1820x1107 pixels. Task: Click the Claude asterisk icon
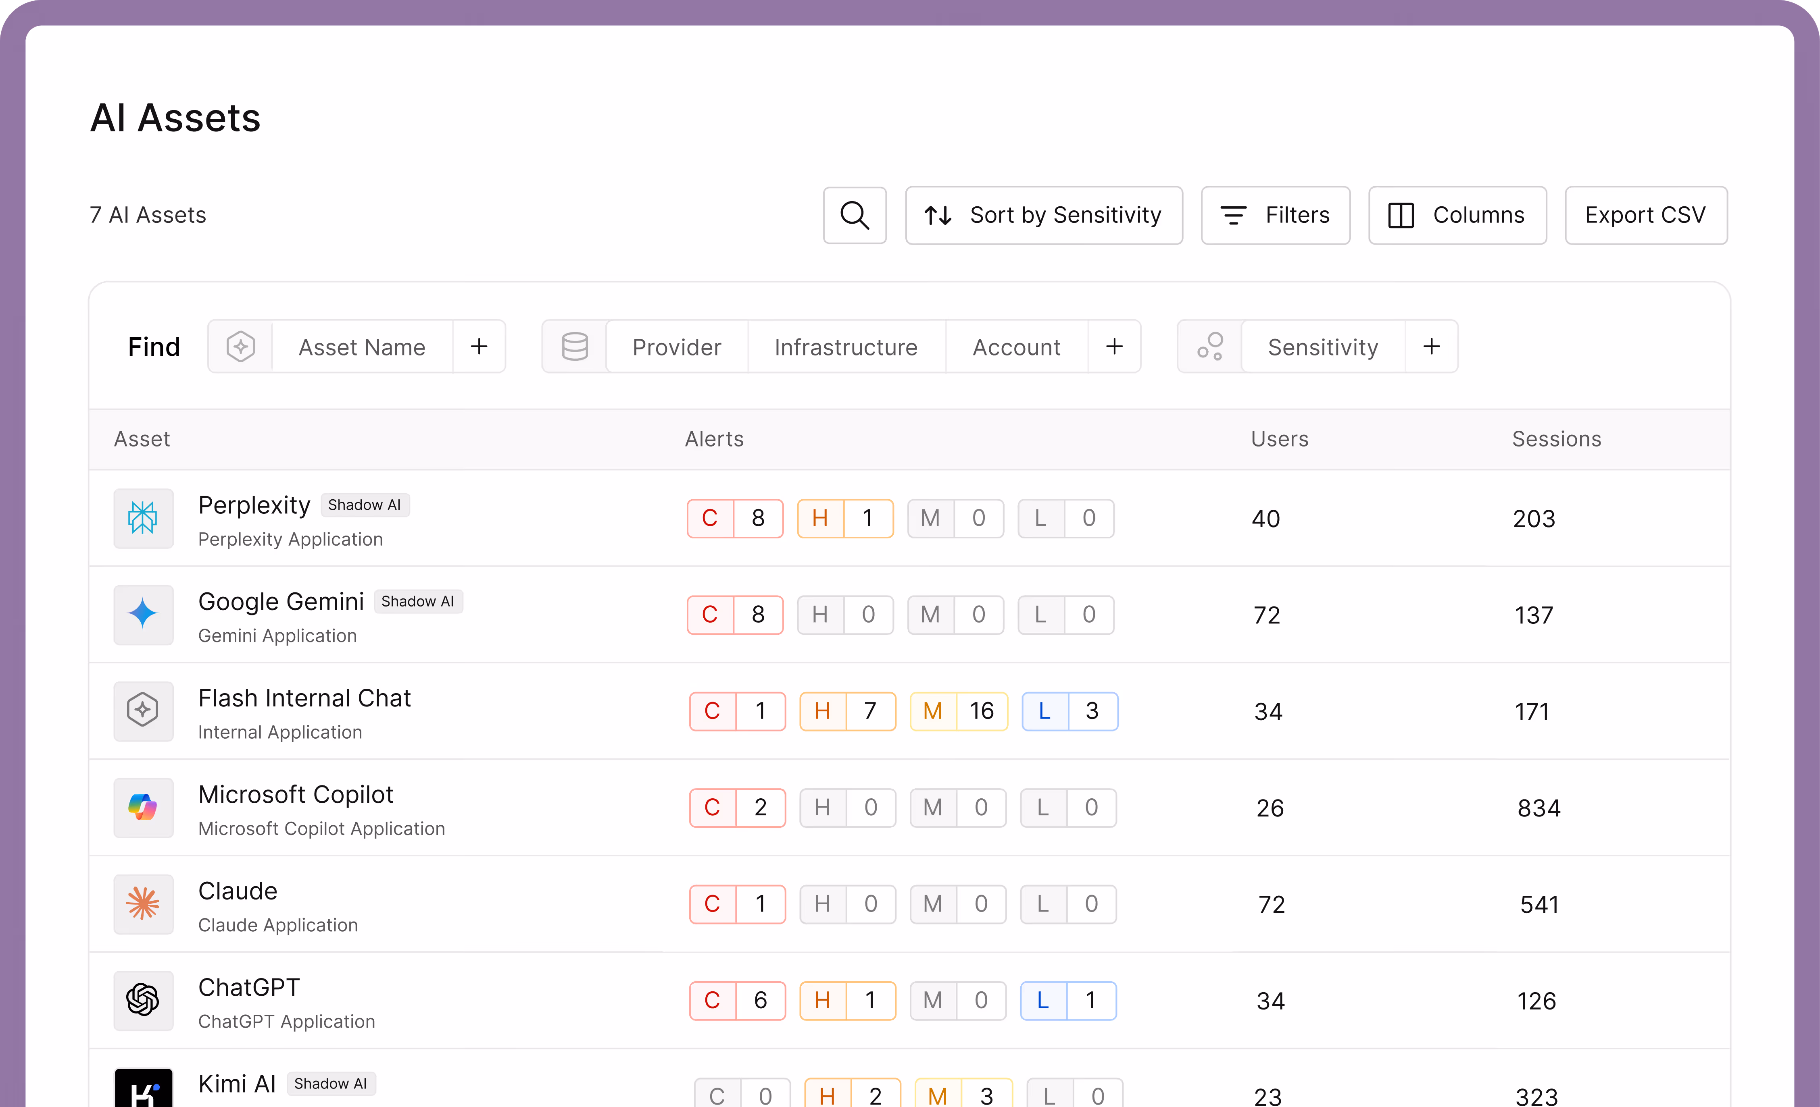(x=143, y=904)
